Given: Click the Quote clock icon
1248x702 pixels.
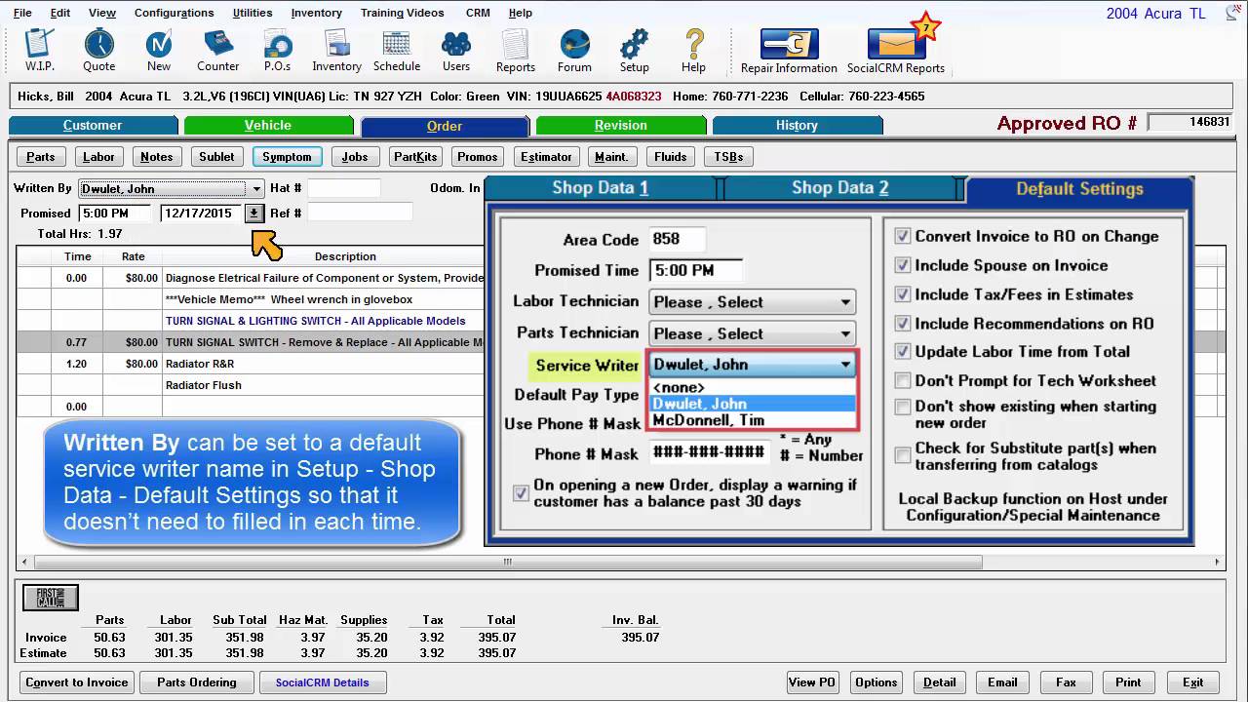Looking at the screenshot, I should point(98,45).
